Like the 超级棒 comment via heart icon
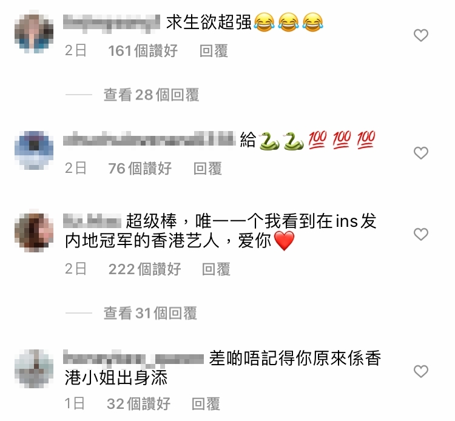The height and width of the screenshot is (421, 455). 421,234
